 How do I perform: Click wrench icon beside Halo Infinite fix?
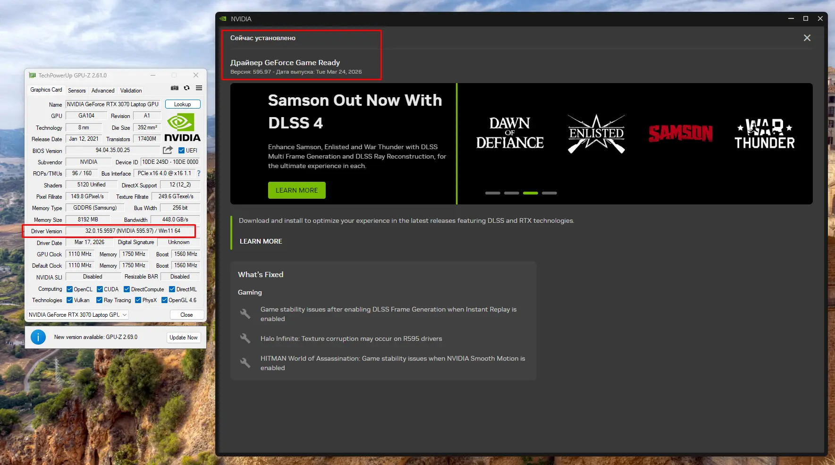(245, 338)
